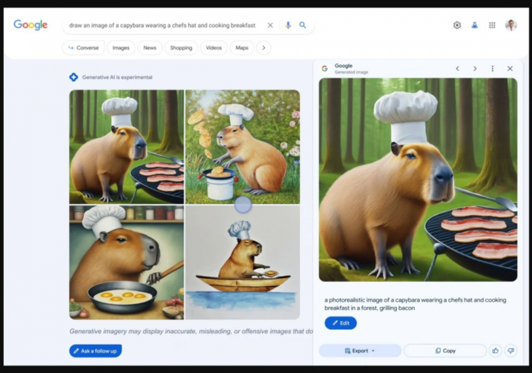
Task: Switch to the News filter
Action: (x=150, y=48)
